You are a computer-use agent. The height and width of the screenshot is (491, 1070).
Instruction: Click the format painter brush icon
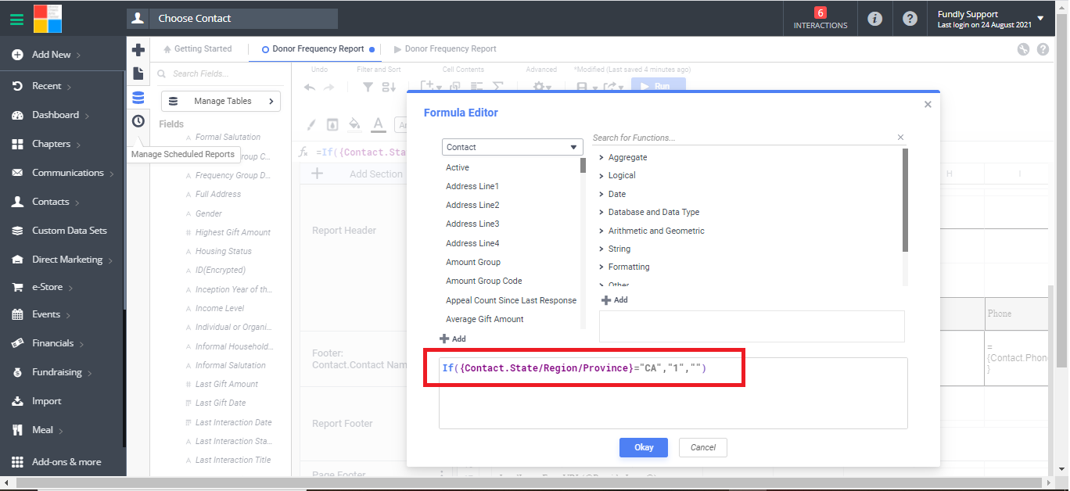click(311, 124)
